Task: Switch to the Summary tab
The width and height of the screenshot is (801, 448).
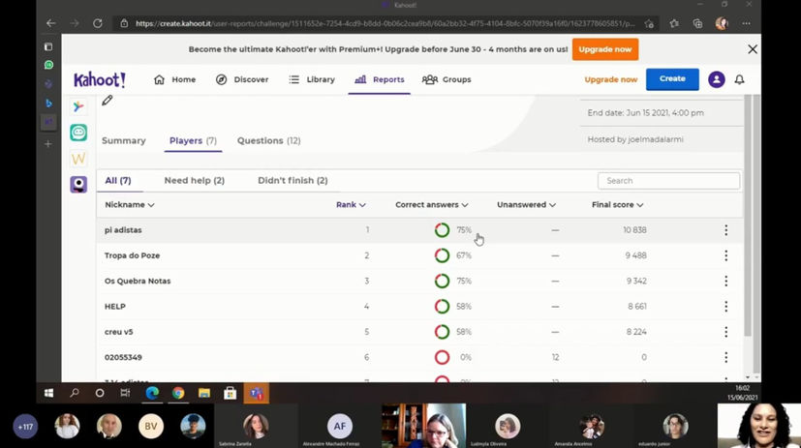Action: tap(124, 141)
